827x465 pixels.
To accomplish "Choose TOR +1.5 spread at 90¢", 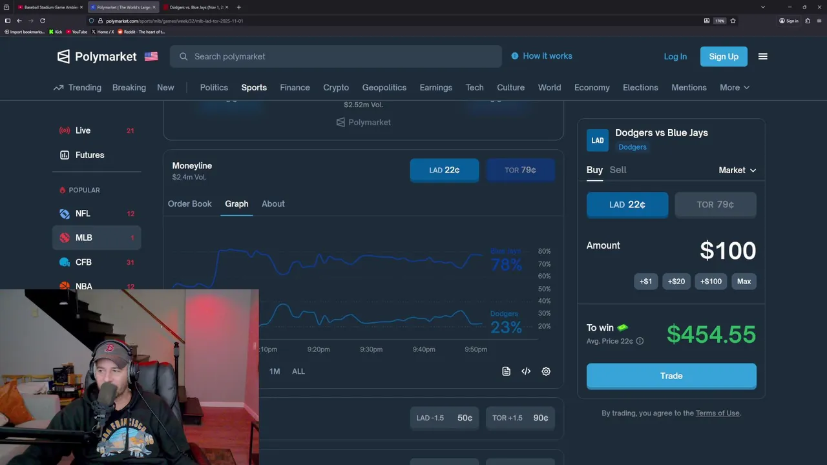I will [x=520, y=418].
